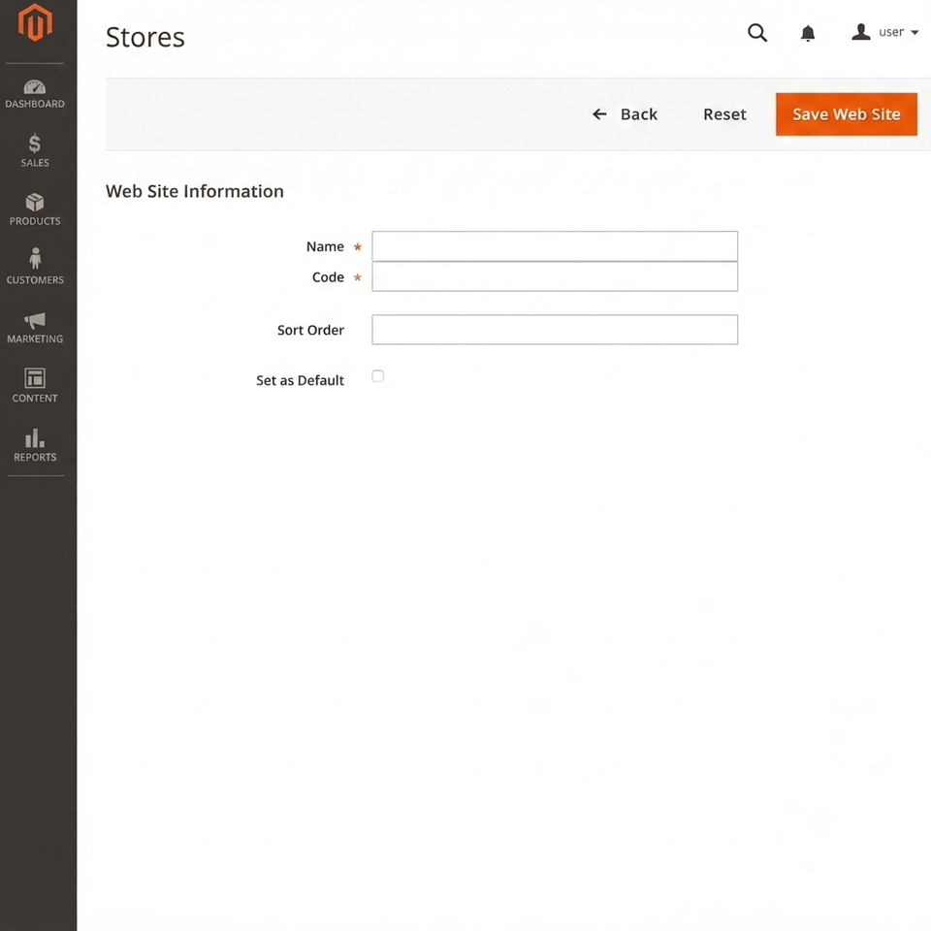Focus the Name input field
Viewport: 931px width, 931px height.
(555, 245)
